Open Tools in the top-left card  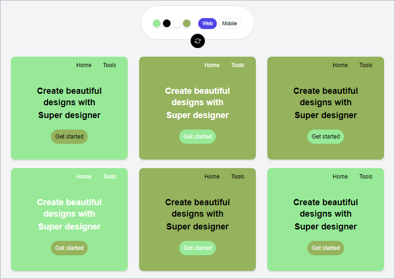point(110,65)
